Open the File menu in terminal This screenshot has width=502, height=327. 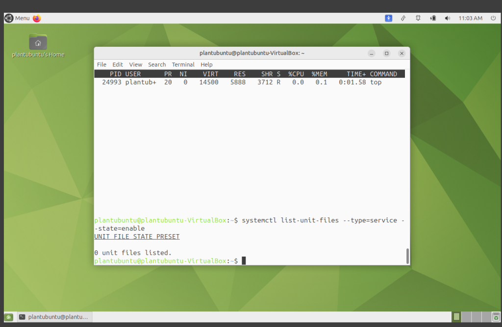click(x=101, y=65)
